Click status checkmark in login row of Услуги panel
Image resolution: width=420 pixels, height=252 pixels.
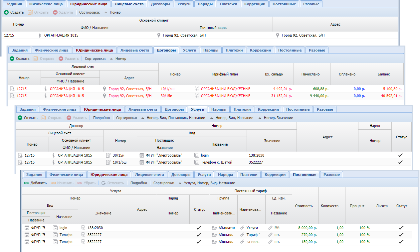tap(401, 155)
